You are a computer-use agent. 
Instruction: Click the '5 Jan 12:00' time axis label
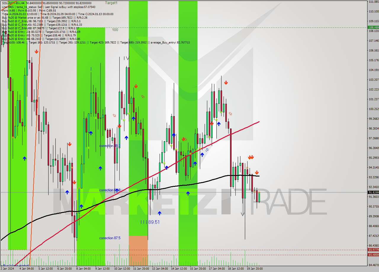(x=45, y=269)
